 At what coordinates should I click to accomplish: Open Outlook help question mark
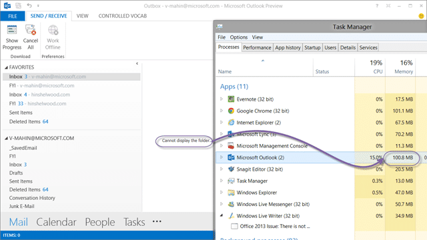point(377,6)
